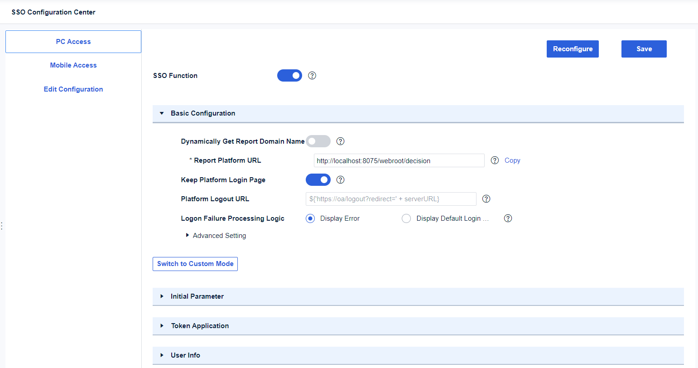698x368 pixels.
Task: Click the Platform Logout URL input field
Action: 391,199
